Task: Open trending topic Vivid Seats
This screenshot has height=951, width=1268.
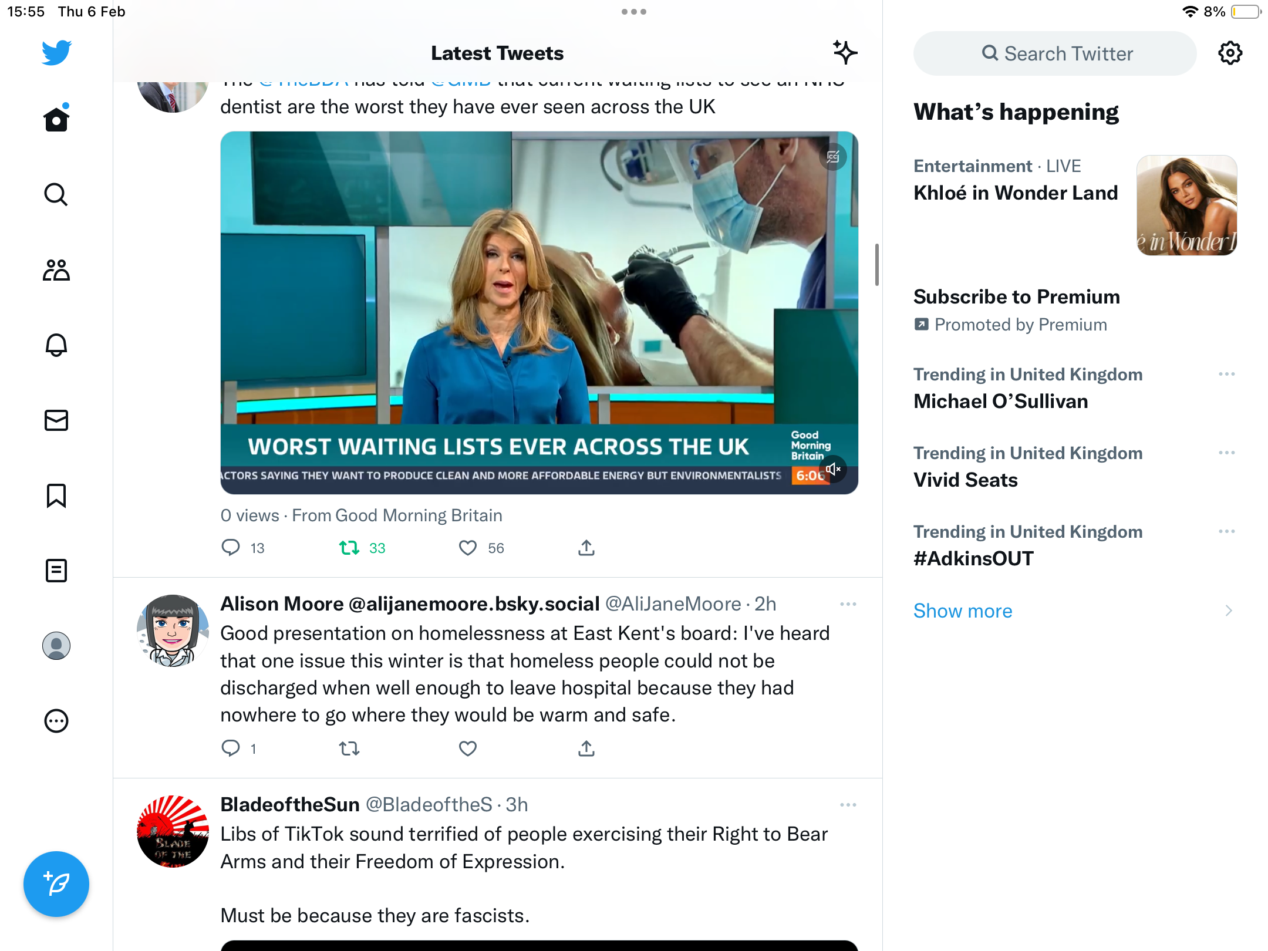Action: [966, 480]
